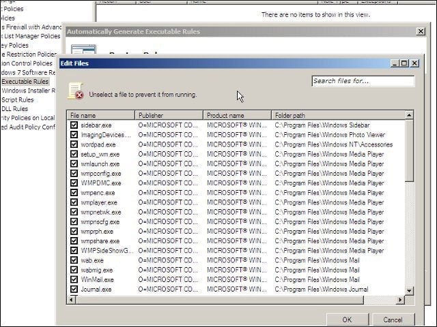Viewport: 437px width, 327px height.
Task: Select Network List Manager Policies node
Action: (30, 36)
